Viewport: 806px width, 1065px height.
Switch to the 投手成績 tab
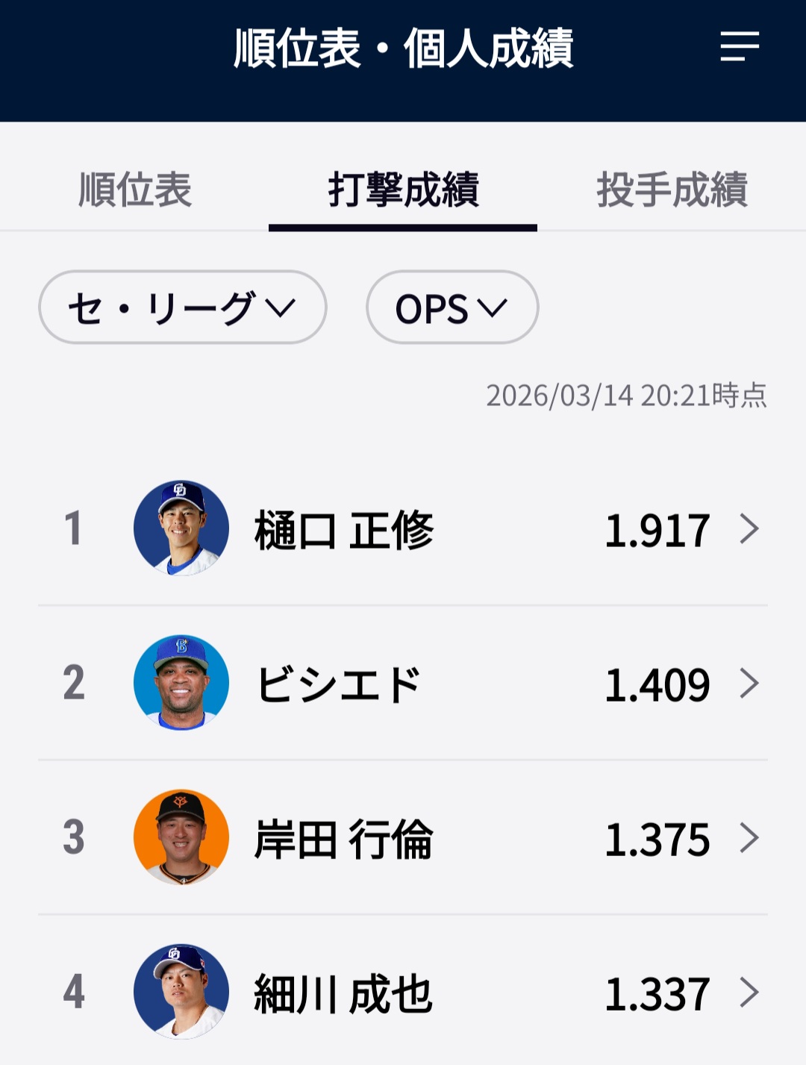coord(672,190)
